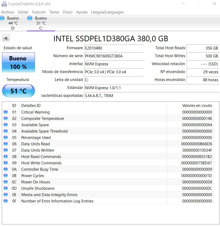Open the Función menu

tap(39, 12)
